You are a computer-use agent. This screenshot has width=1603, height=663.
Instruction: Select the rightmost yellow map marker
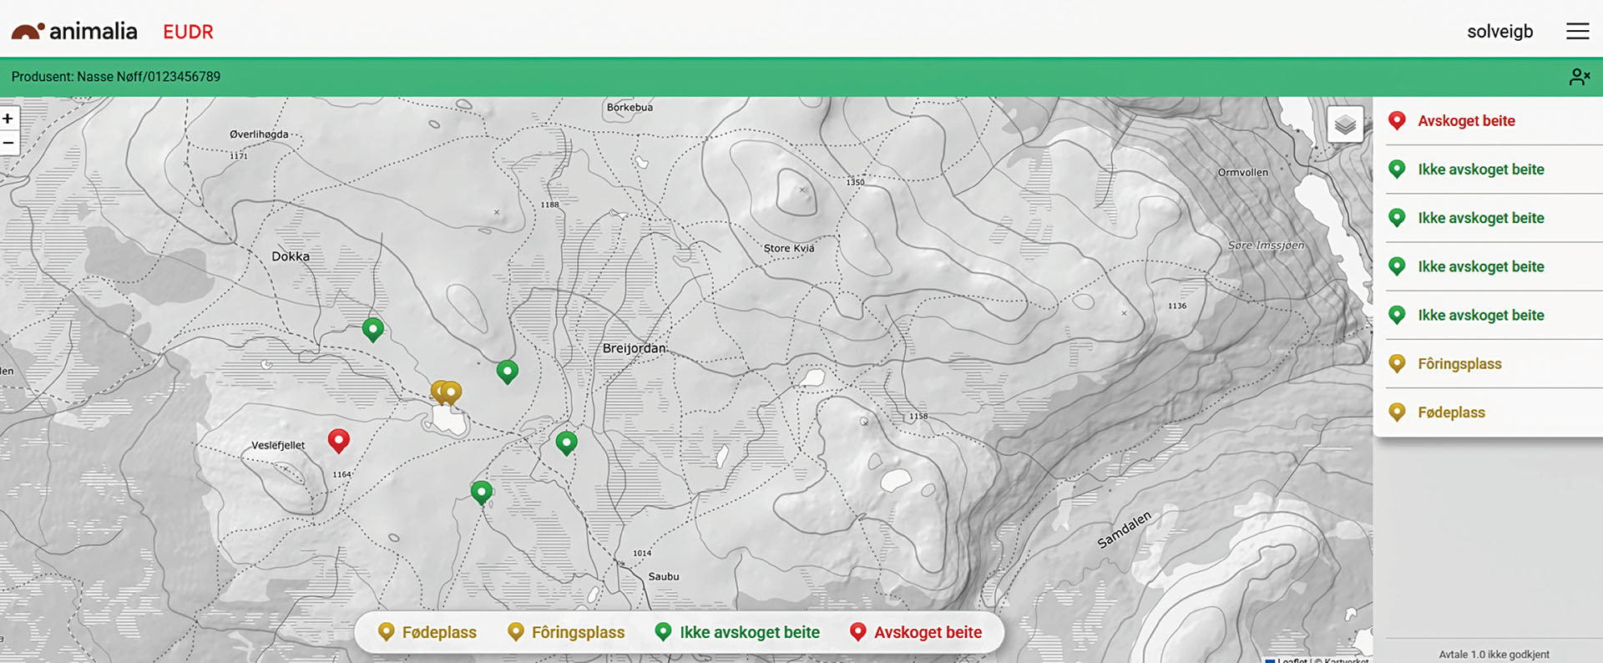click(452, 392)
